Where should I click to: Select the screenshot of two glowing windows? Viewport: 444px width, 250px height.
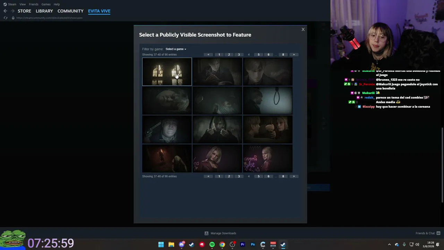167,72
